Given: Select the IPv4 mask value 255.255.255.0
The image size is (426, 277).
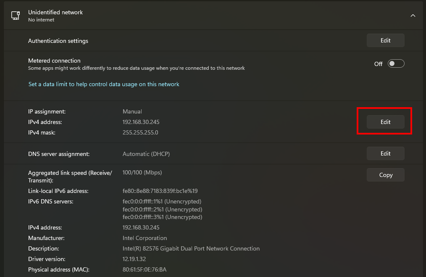Looking at the screenshot, I should click(x=140, y=132).
